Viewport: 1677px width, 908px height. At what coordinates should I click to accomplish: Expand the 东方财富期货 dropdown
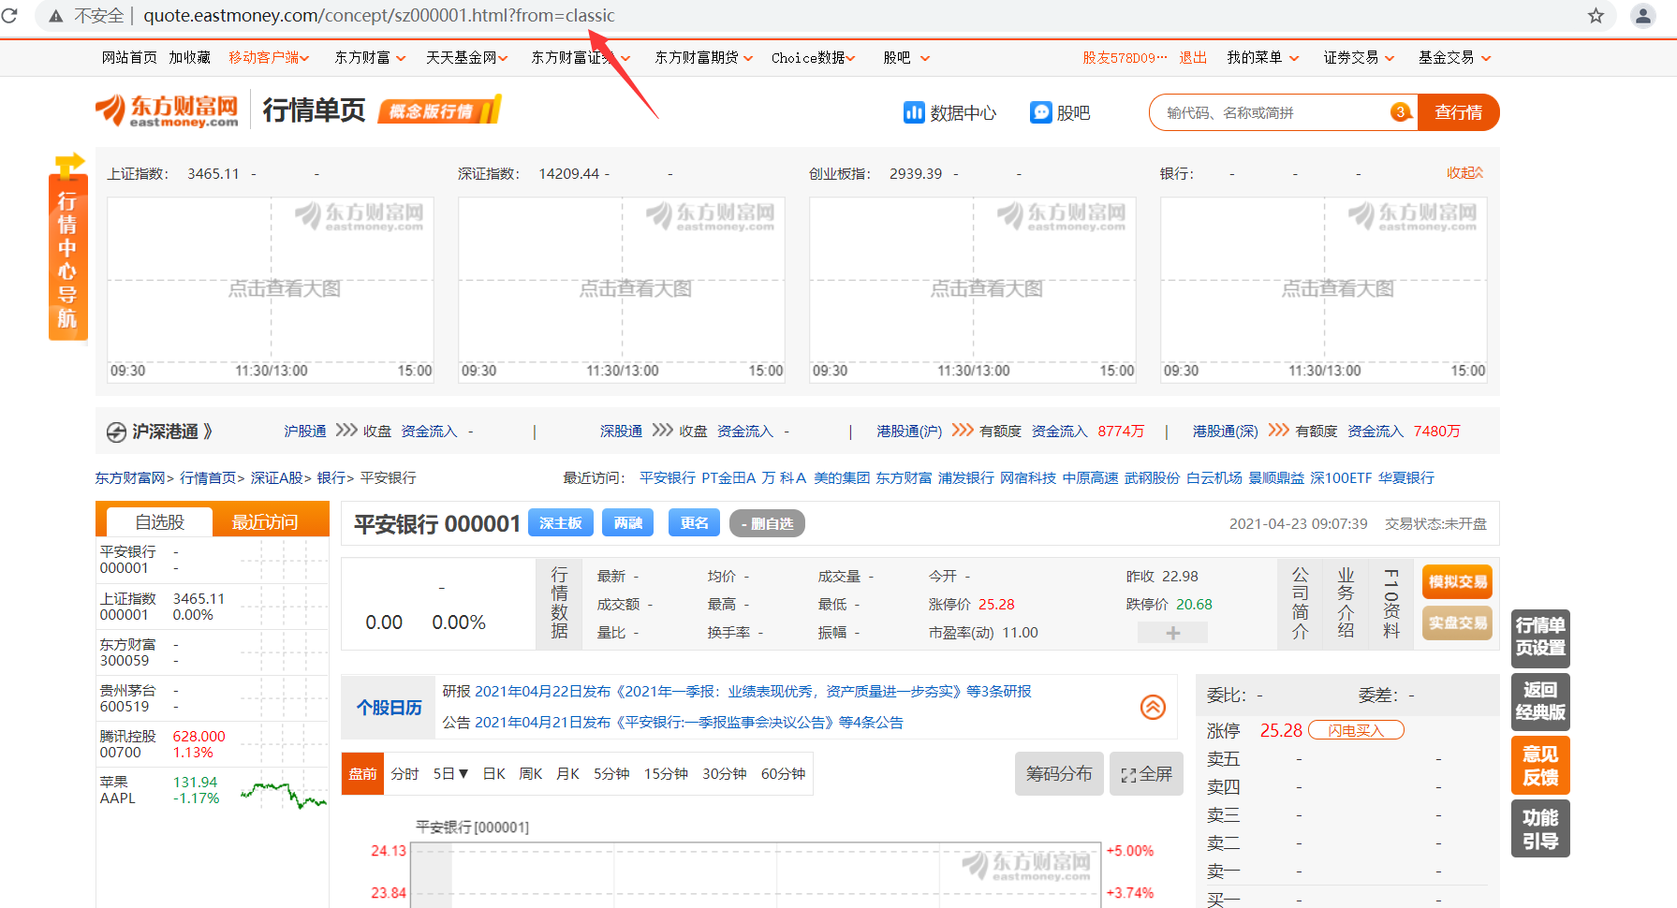coord(748,58)
